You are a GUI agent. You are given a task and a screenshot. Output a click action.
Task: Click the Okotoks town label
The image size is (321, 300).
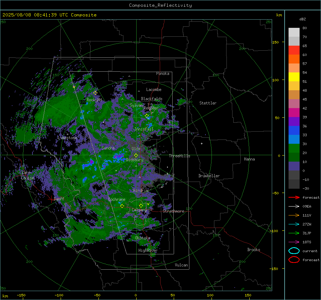(143, 238)
